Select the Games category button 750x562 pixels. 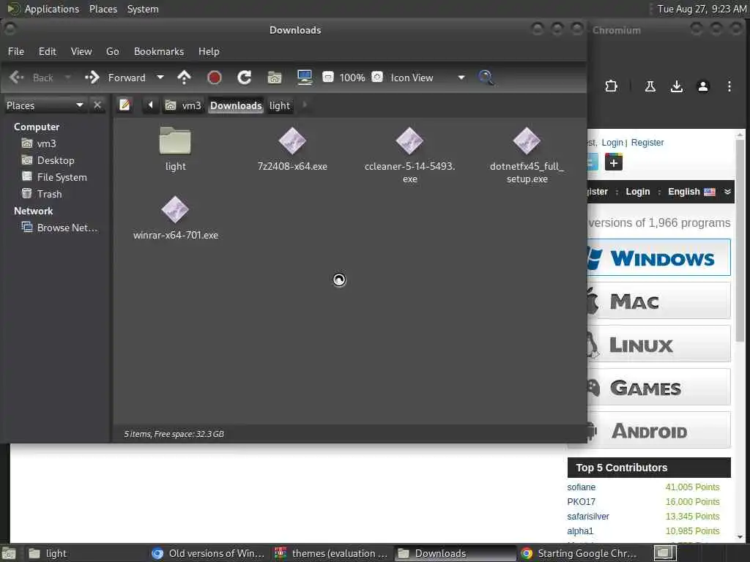coord(659,388)
